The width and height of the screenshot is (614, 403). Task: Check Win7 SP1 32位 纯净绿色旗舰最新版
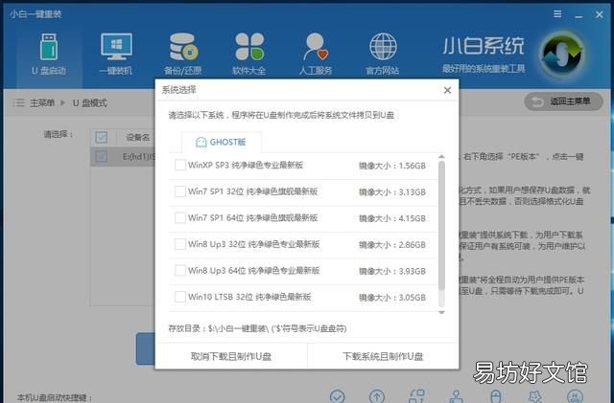pos(180,191)
